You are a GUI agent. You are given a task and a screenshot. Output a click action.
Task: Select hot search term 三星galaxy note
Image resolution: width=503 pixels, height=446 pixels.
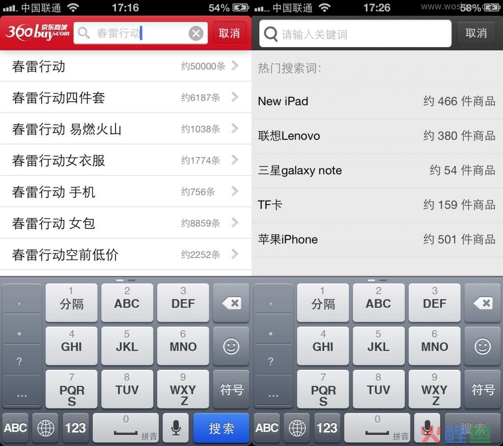point(300,170)
